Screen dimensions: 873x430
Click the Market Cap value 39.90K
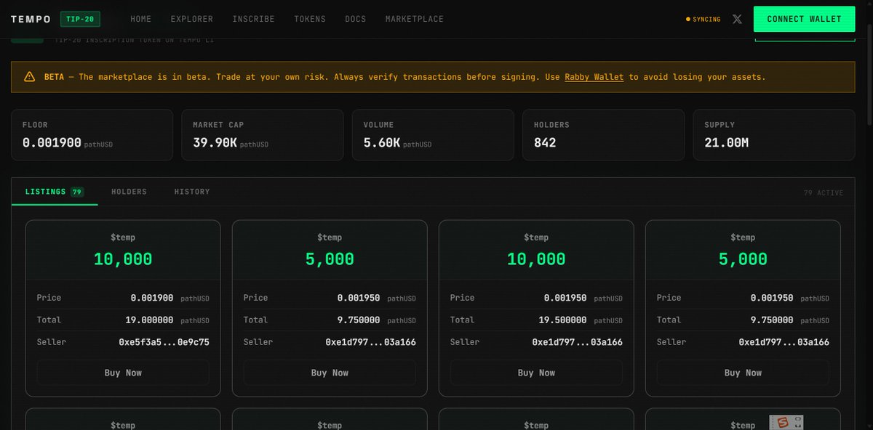point(215,143)
